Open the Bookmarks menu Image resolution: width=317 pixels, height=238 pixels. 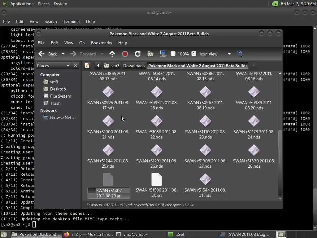click(x=102, y=43)
